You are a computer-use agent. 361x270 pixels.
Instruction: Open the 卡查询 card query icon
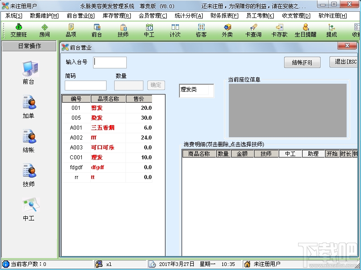[x=253, y=31]
